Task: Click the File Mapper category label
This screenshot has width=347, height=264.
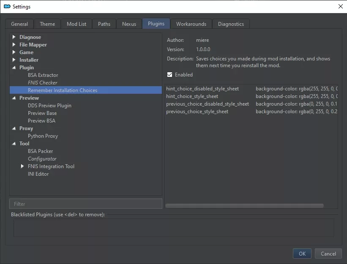Action: coord(33,45)
